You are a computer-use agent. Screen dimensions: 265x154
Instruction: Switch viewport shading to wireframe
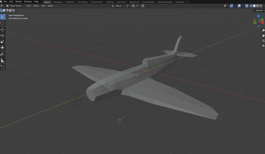coord(251,6)
